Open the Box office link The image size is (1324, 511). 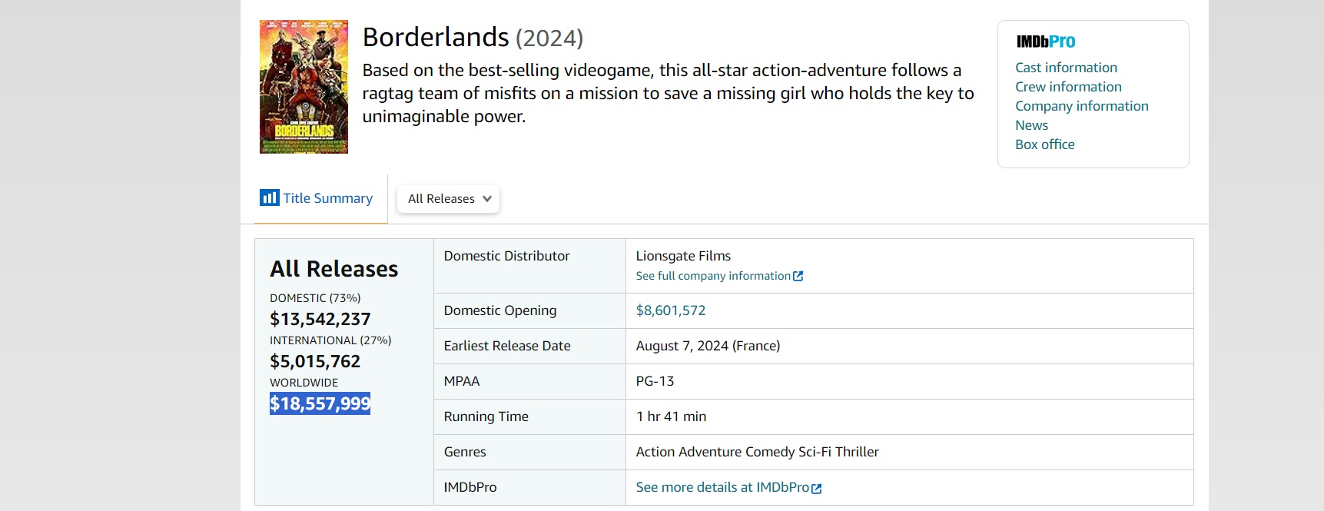point(1044,144)
